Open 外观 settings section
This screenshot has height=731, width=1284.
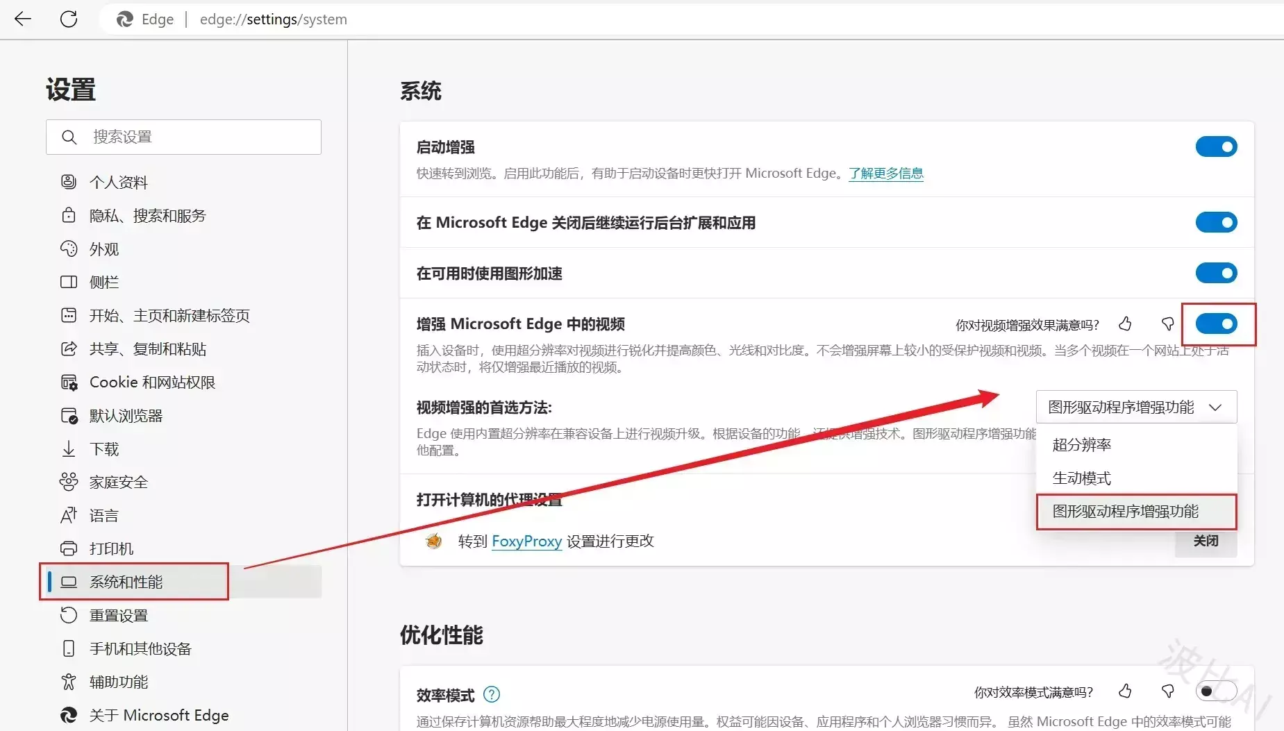tap(183, 249)
